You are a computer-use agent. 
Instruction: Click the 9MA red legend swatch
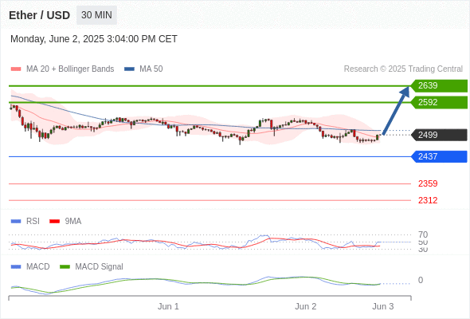tap(54, 222)
